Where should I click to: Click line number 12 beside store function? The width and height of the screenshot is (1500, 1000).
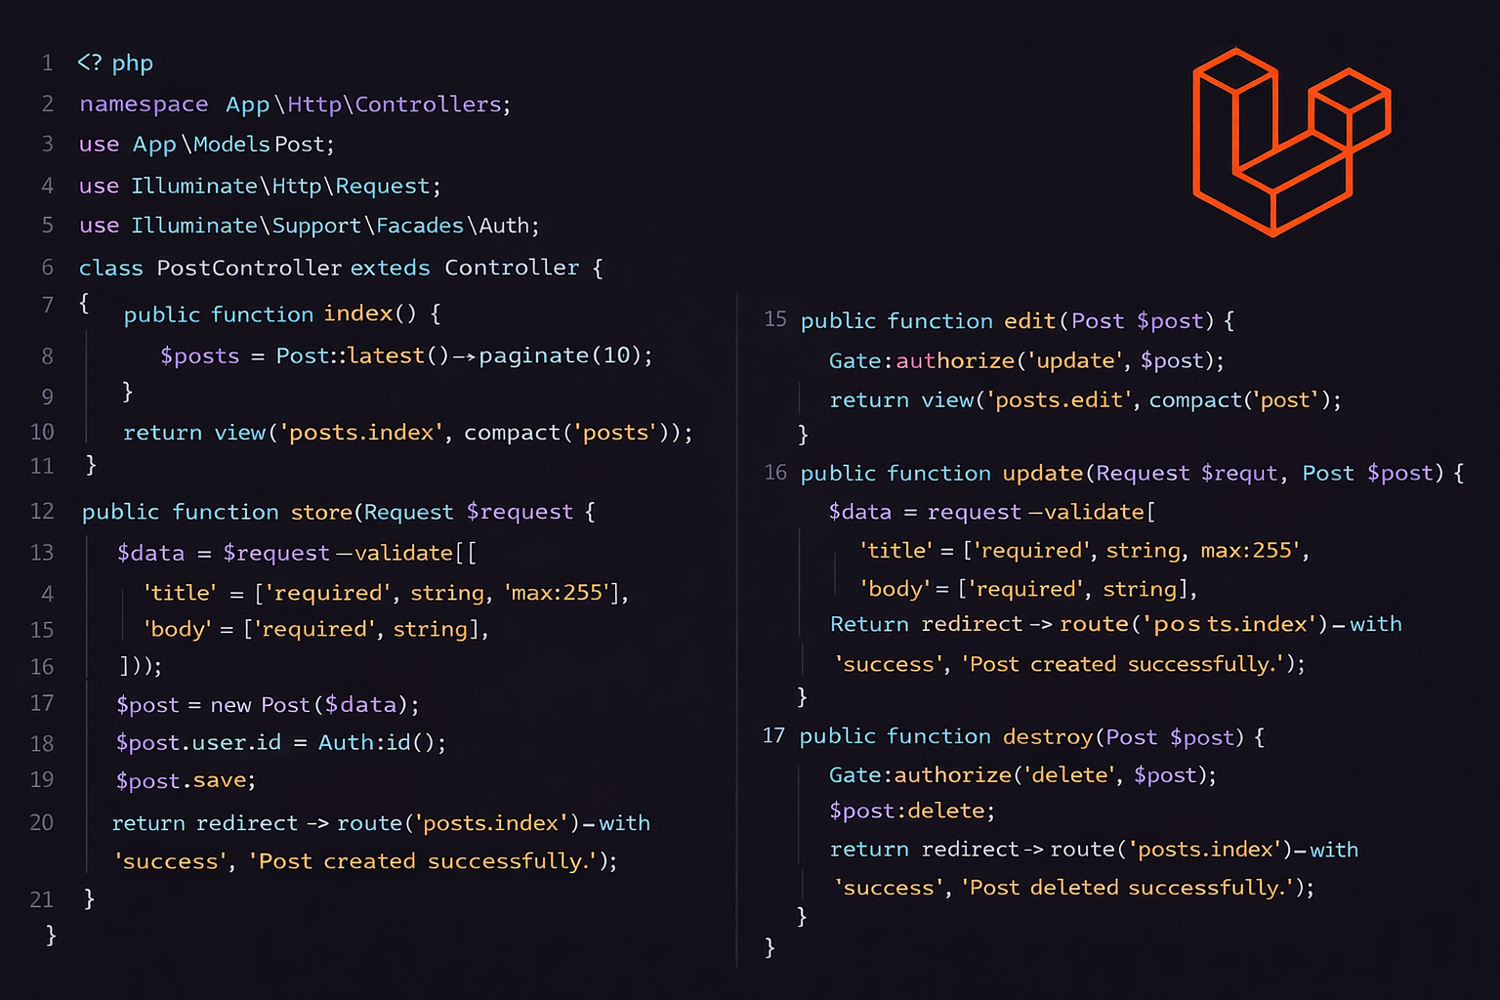[x=42, y=512]
